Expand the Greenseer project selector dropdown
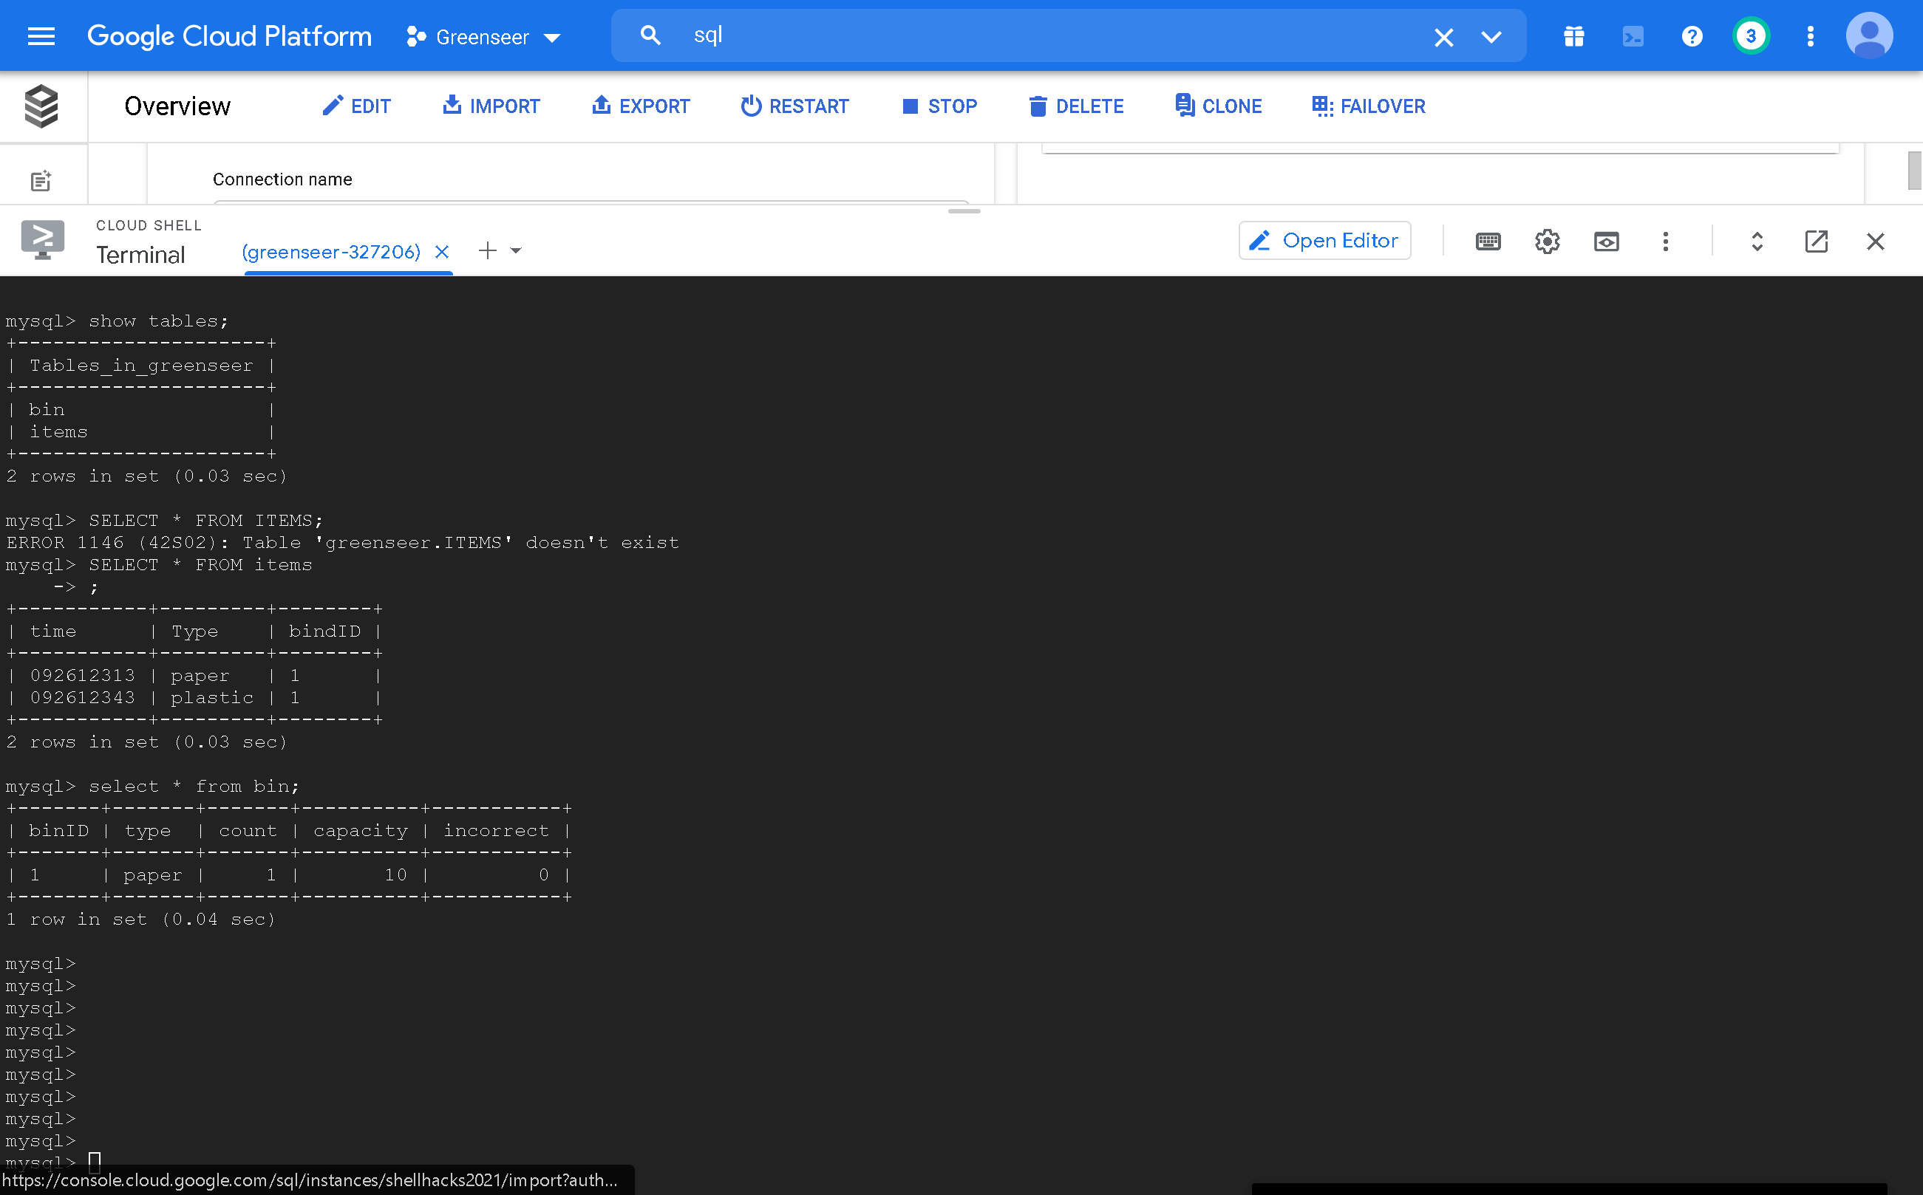 click(484, 36)
